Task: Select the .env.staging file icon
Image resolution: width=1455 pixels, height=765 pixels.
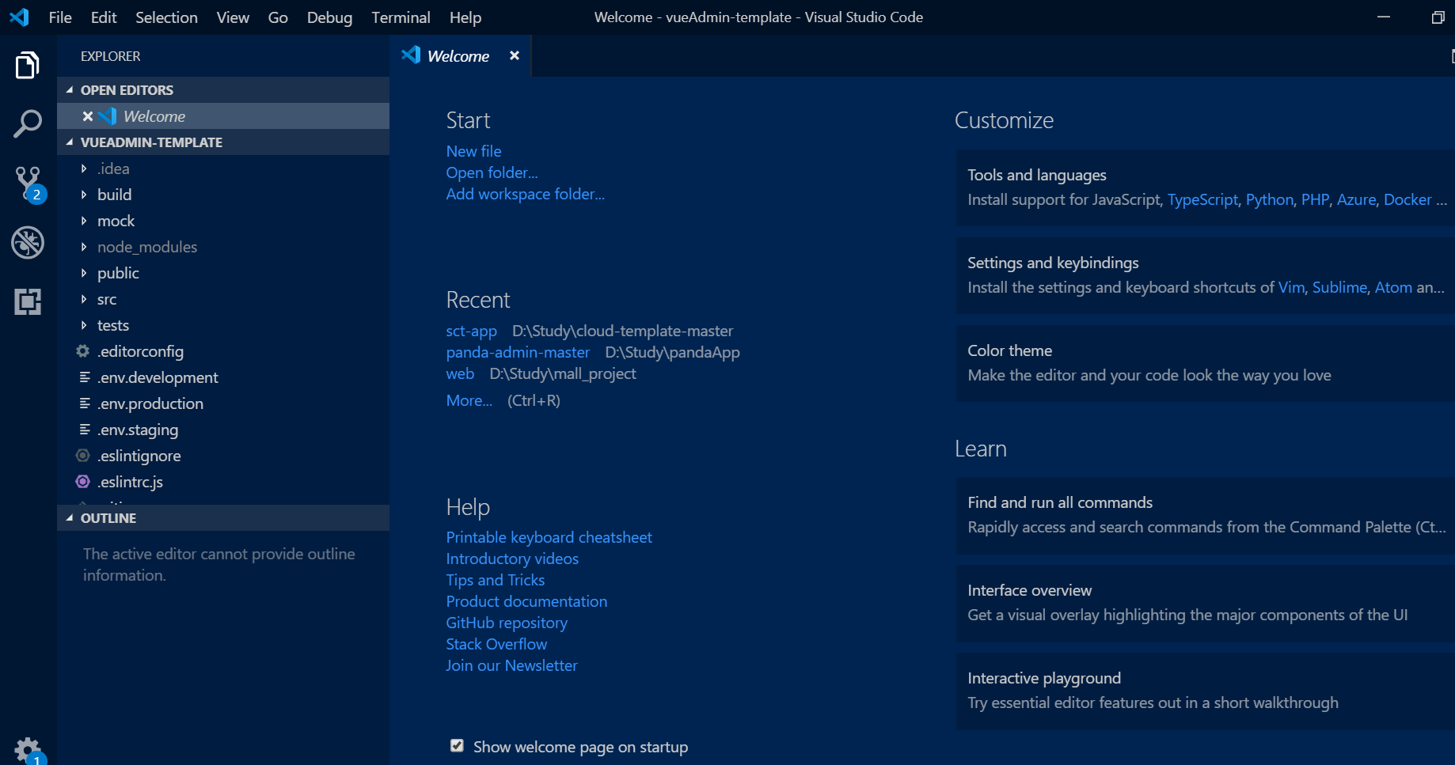Action: pos(85,430)
